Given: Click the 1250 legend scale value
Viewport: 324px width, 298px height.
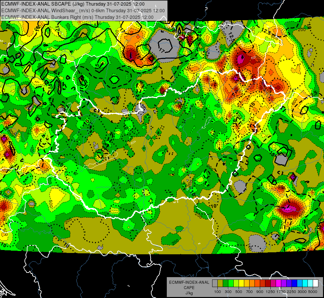Looking at the screenshot, I should tap(270, 292).
